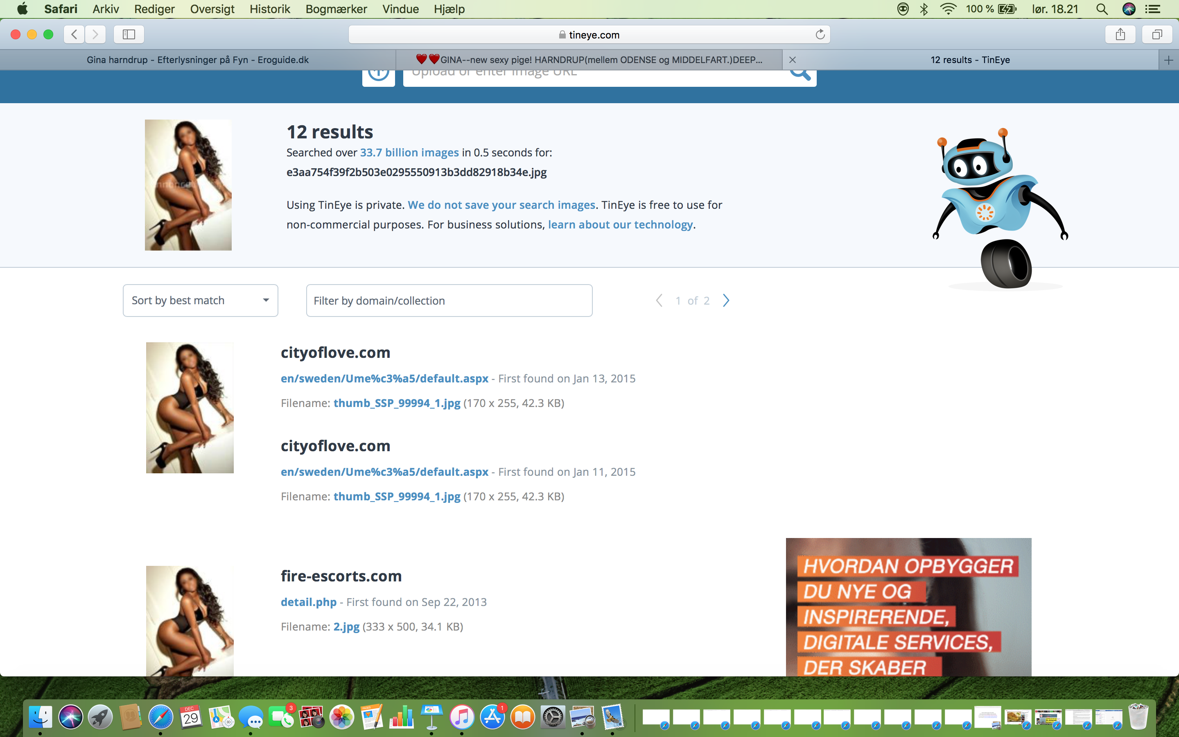Open the Oversigt menu
1179x737 pixels.
click(x=212, y=9)
